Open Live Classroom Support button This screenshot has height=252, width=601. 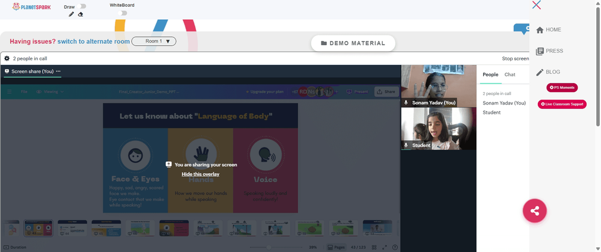(562, 104)
